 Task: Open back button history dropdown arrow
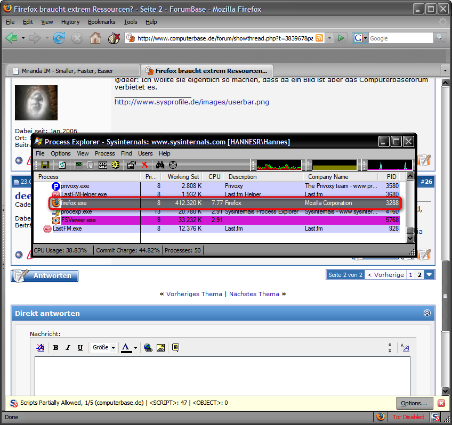(23, 38)
